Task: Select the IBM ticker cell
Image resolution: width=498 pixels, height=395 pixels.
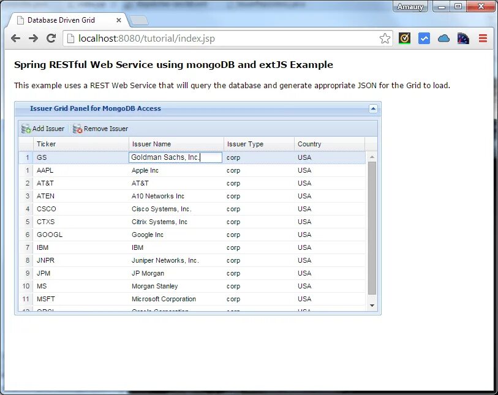Action: [x=81, y=247]
